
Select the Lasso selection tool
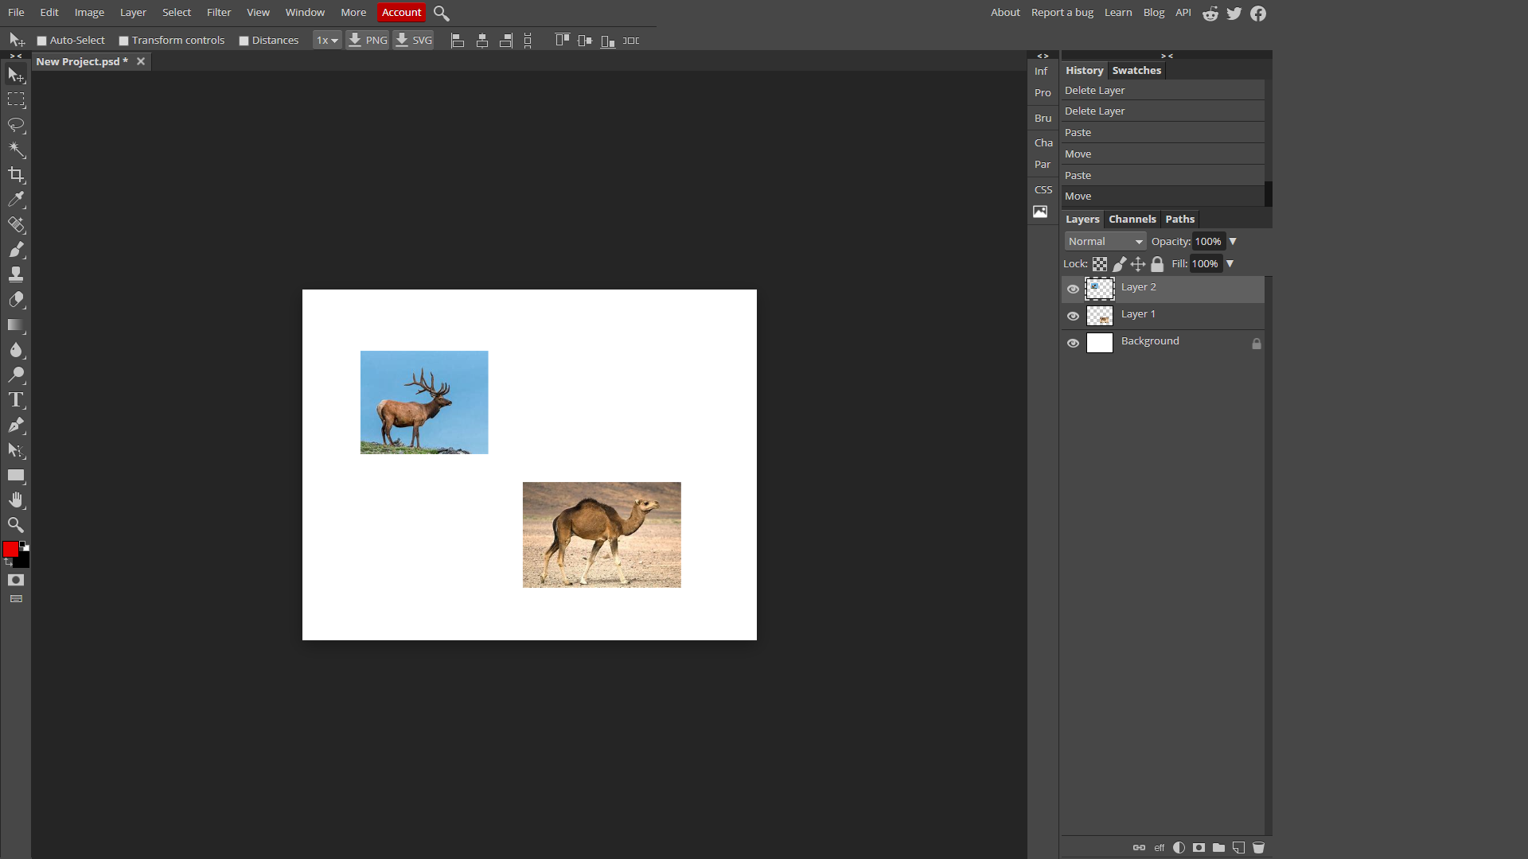point(16,124)
